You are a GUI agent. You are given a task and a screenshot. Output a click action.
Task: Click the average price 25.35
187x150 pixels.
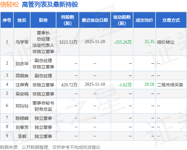149,42
